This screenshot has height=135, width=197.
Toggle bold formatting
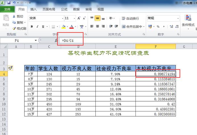click(32, 27)
